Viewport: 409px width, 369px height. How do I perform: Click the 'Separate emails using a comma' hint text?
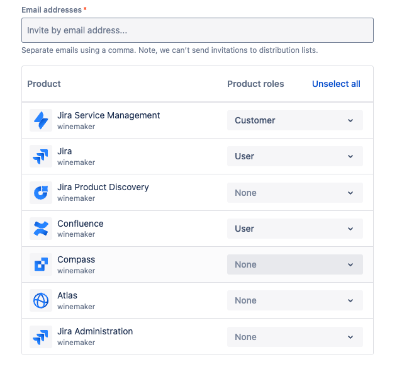click(169, 50)
